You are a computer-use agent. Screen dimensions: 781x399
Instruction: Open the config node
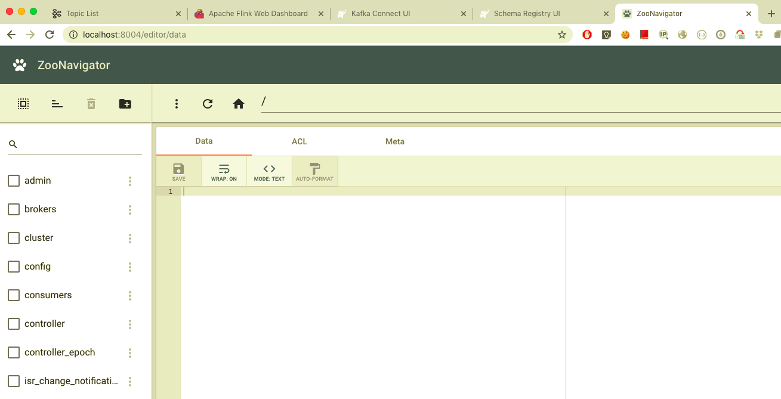[x=38, y=267]
